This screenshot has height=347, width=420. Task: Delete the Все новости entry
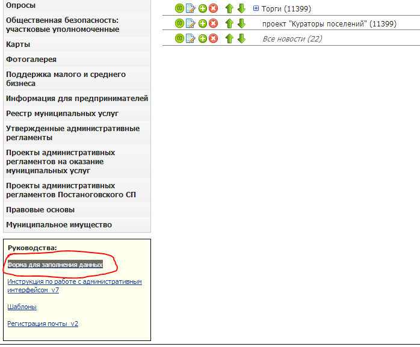click(213, 38)
